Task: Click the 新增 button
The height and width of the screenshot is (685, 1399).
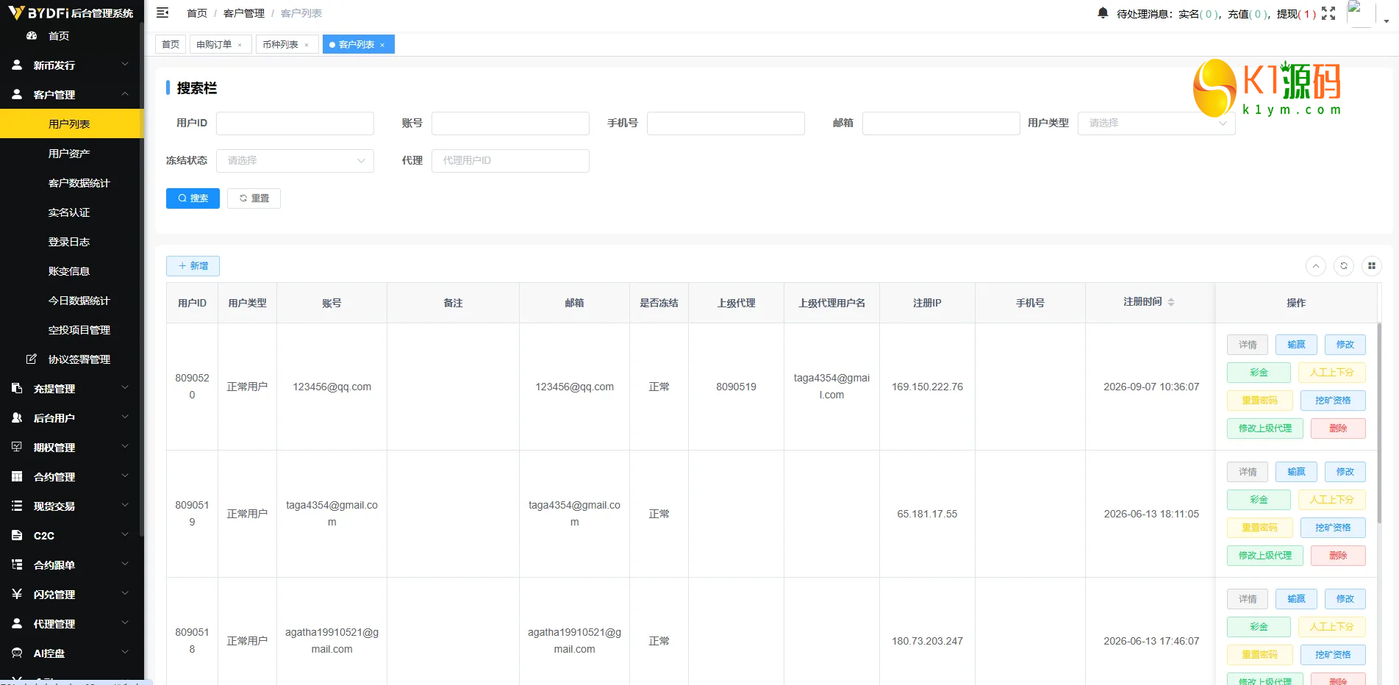Action: pyautogui.click(x=193, y=266)
